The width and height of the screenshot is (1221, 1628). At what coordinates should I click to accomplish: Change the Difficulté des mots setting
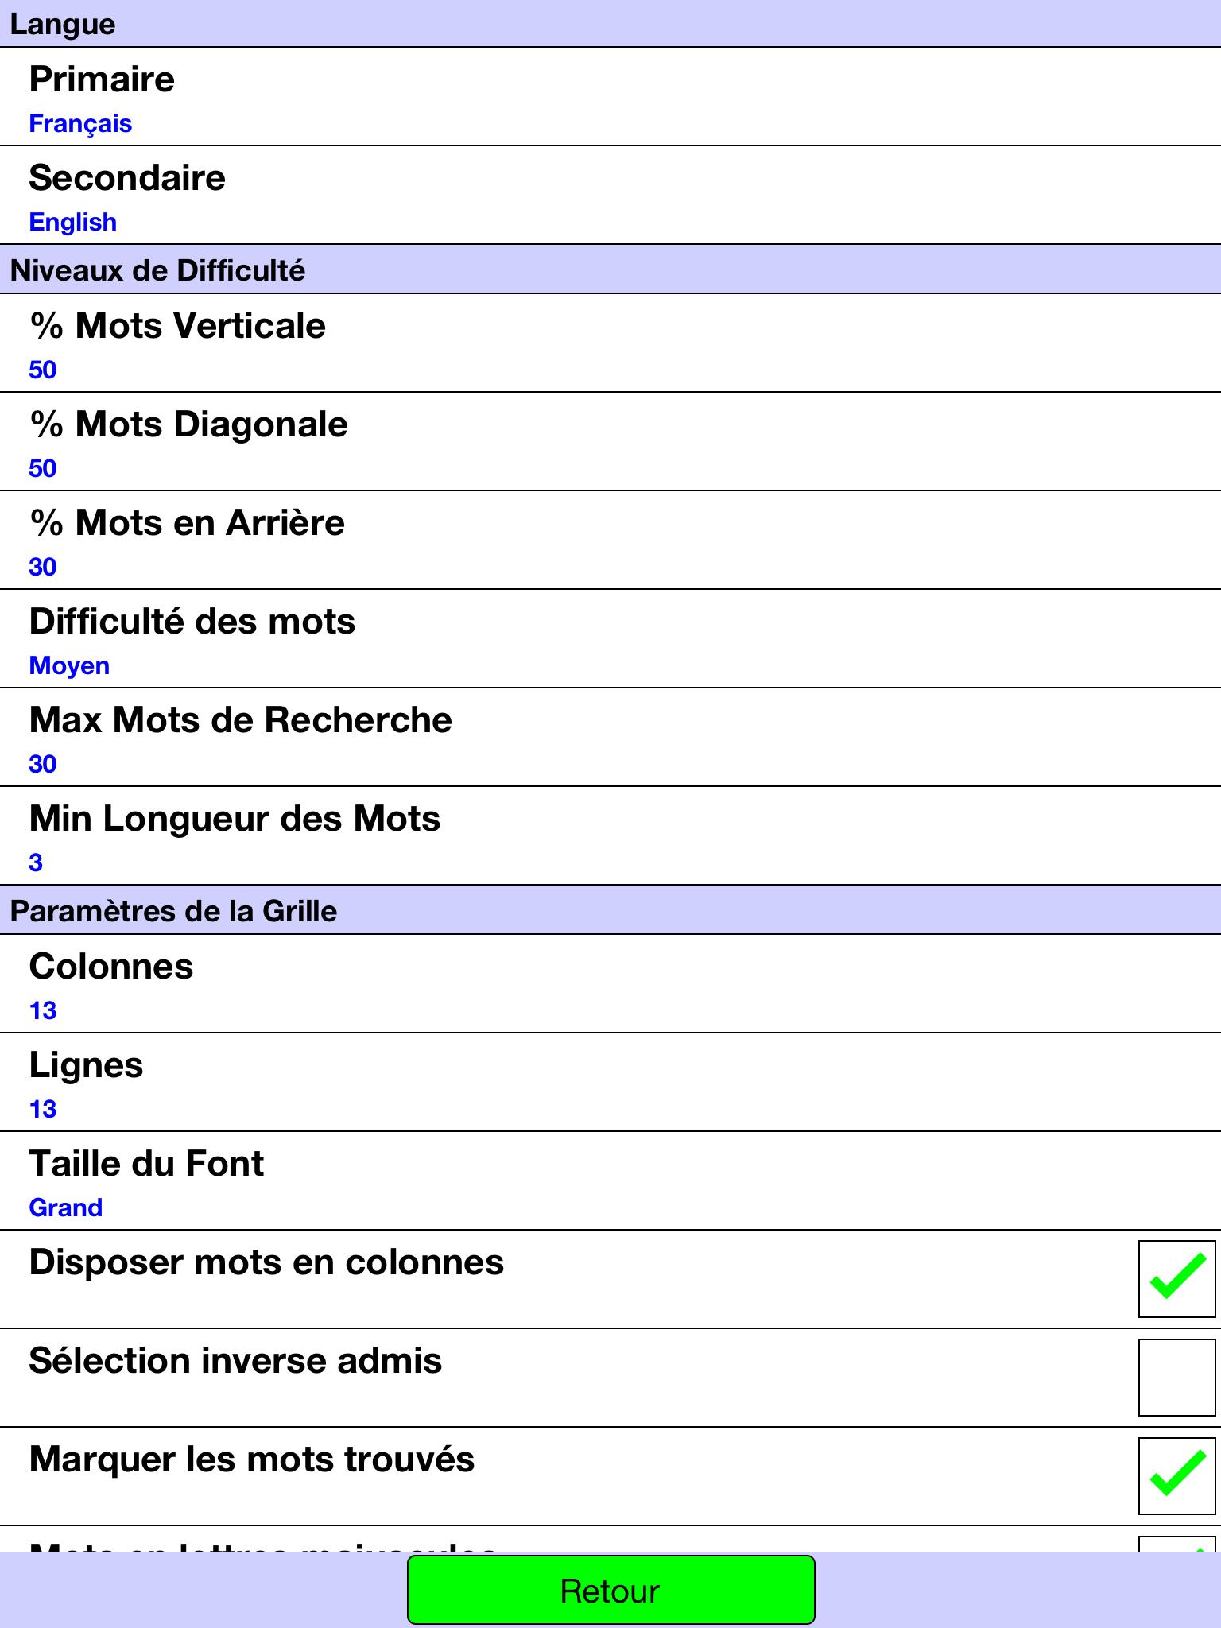point(610,639)
